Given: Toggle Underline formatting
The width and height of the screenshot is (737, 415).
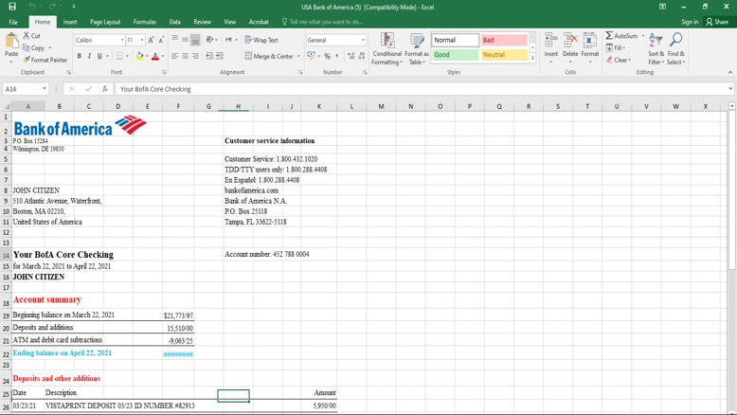Looking at the screenshot, I should [99, 56].
